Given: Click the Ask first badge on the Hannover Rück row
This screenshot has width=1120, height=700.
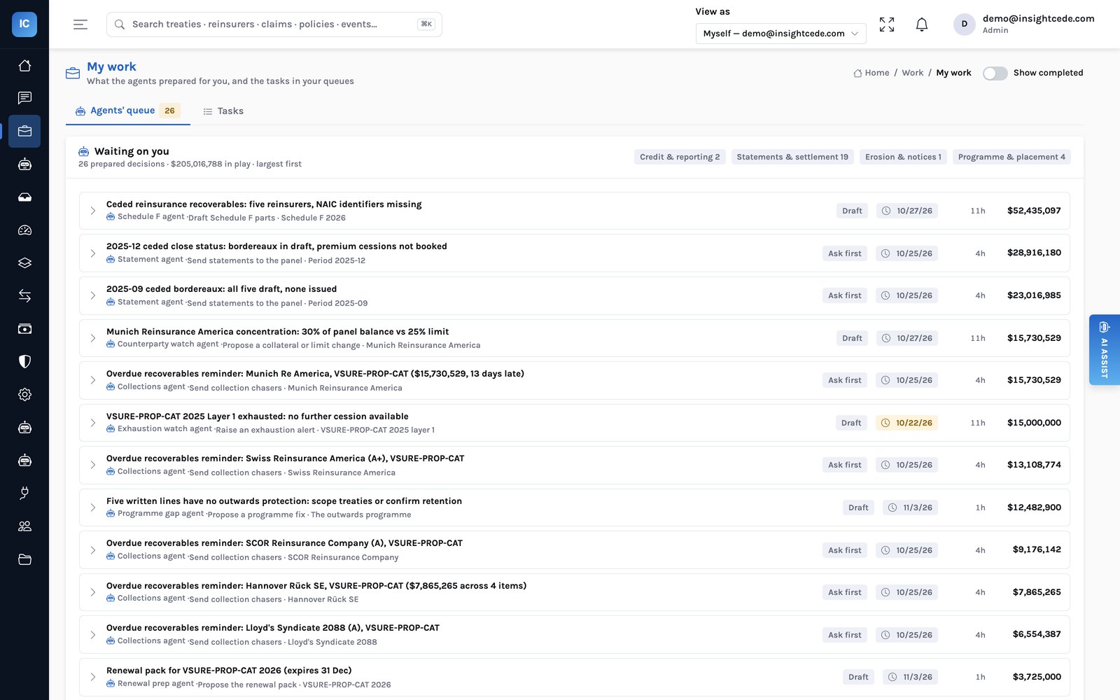Looking at the screenshot, I should coord(845,592).
